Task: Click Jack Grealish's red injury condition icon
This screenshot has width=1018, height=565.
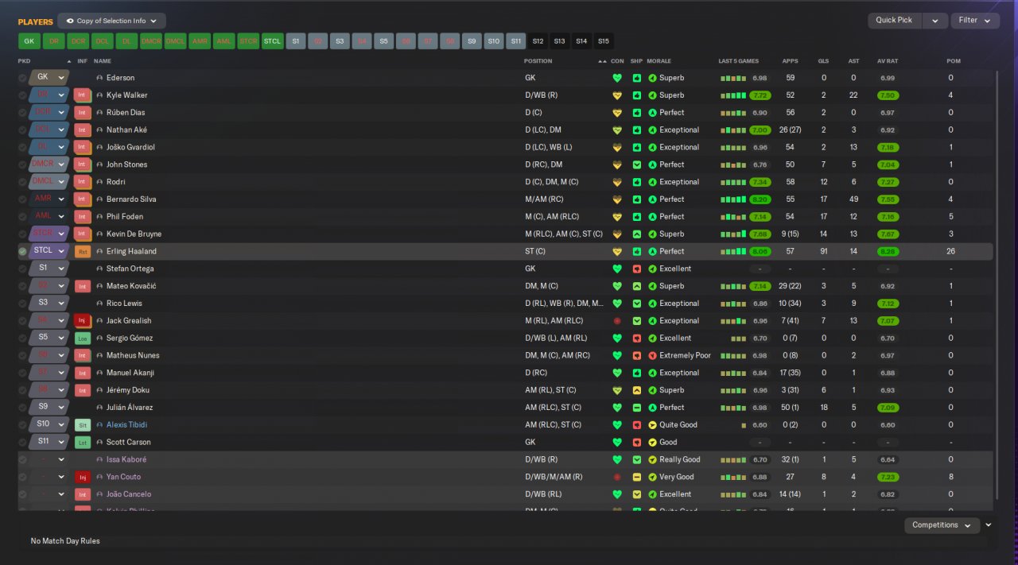Action: pyautogui.click(x=616, y=321)
